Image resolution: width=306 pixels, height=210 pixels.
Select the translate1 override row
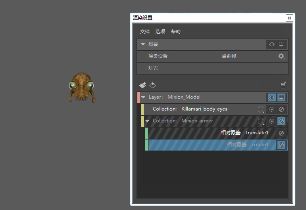217,133
